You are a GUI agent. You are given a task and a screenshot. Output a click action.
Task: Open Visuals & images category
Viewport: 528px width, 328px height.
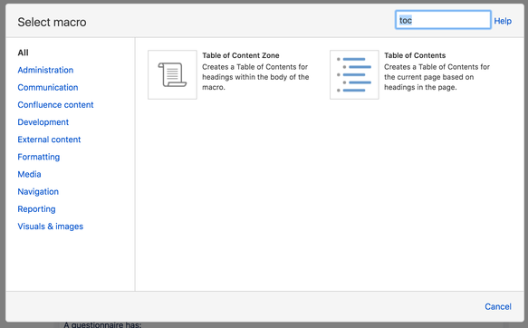click(x=50, y=227)
